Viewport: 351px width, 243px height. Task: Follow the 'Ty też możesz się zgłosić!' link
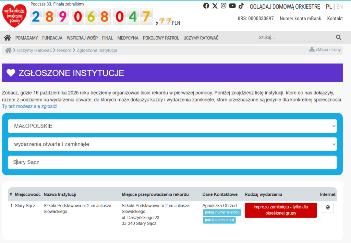[x=30, y=107]
